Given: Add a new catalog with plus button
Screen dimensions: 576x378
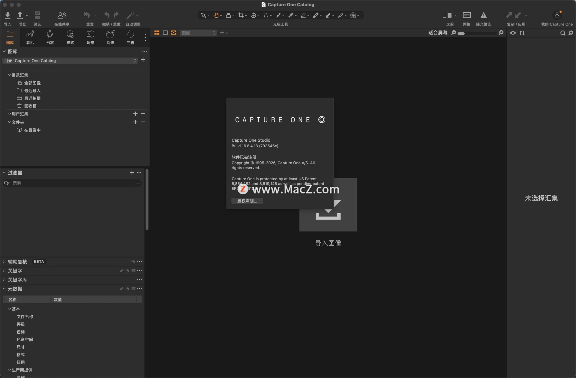Looking at the screenshot, I should coord(143,60).
